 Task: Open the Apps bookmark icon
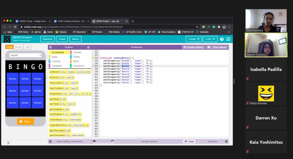[x=8, y=32]
